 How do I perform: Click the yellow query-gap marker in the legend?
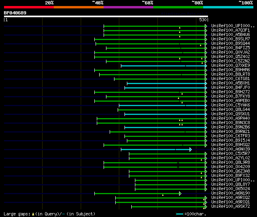[x=33, y=214]
